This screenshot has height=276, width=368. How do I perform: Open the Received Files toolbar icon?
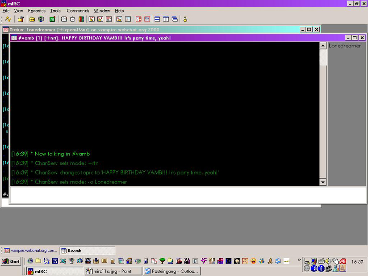coord(119,19)
